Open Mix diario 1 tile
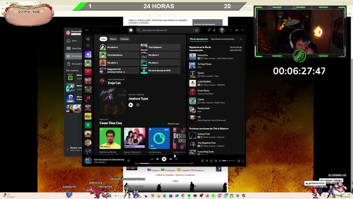The image size is (353, 199). coord(161,63)
